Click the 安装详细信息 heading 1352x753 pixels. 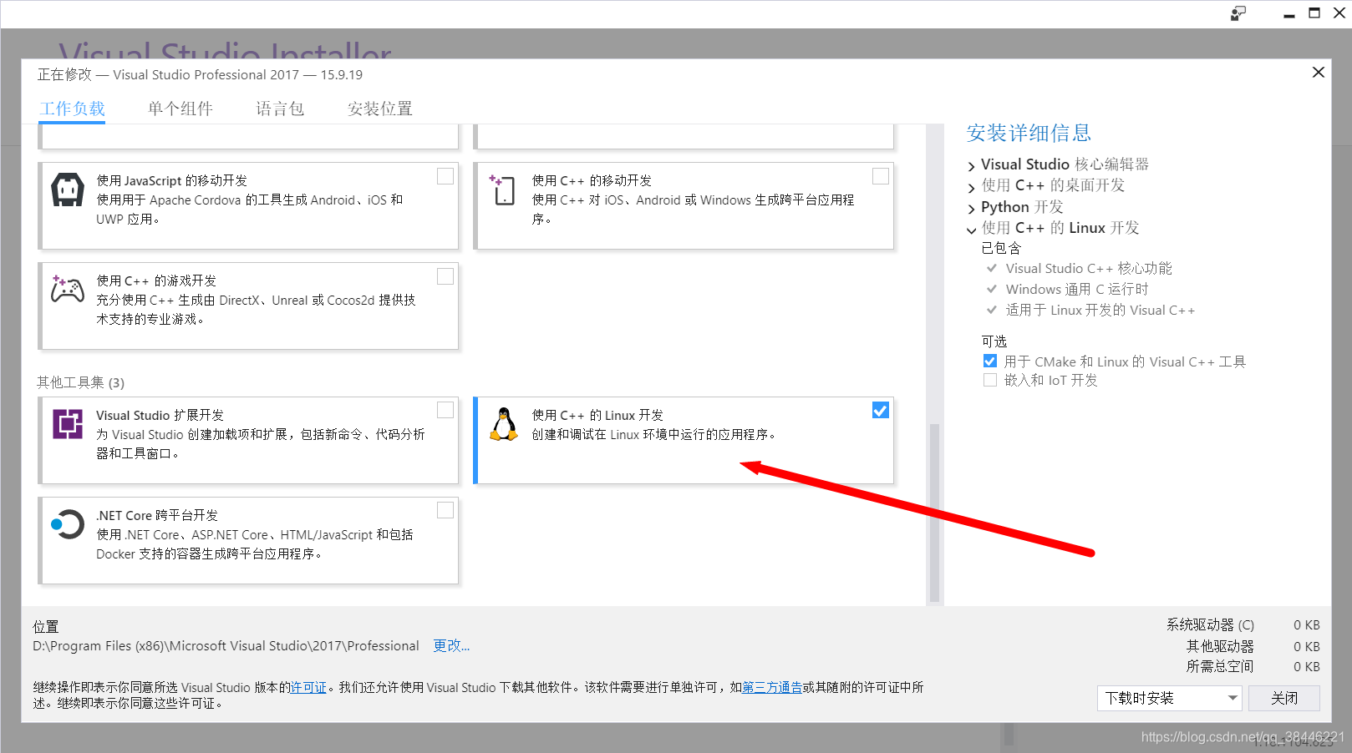1029,133
